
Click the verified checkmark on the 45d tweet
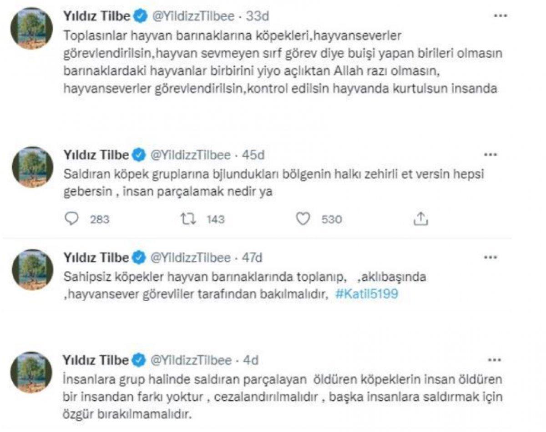pos(137,155)
